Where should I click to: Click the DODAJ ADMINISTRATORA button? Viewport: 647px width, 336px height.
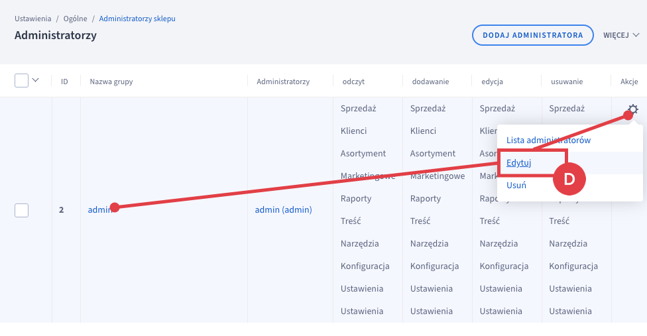[533, 35]
